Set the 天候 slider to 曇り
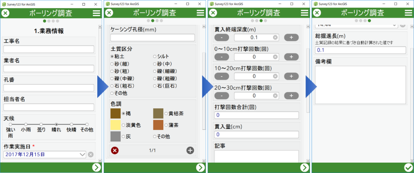The height and width of the screenshot is (173, 414). point(41,124)
